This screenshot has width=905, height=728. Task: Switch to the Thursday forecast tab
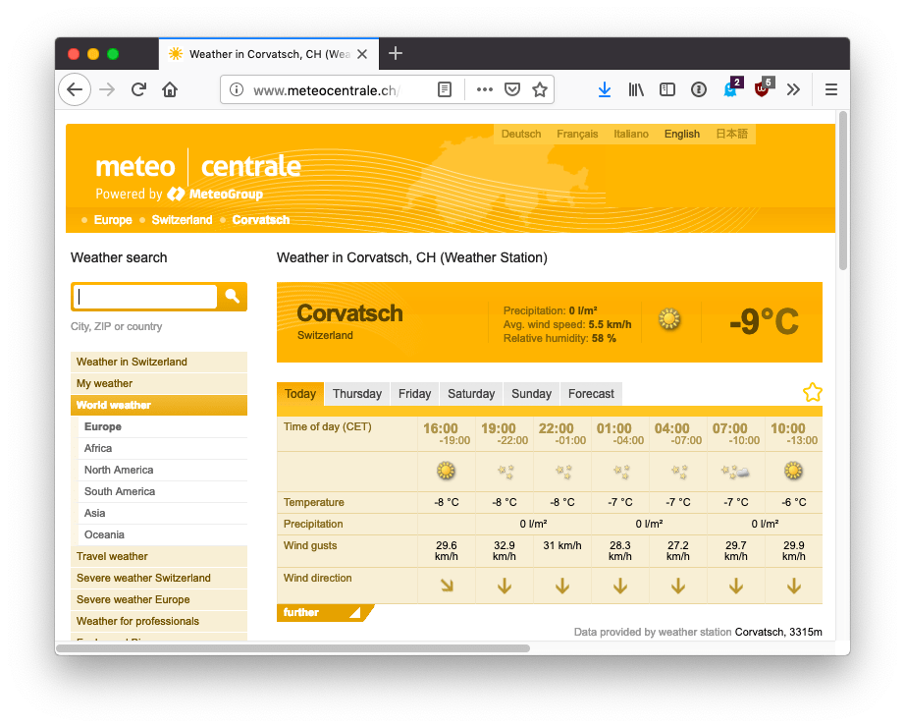tap(356, 394)
